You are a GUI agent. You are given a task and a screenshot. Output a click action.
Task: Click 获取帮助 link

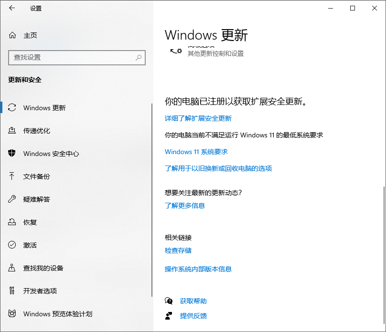(x=193, y=301)
